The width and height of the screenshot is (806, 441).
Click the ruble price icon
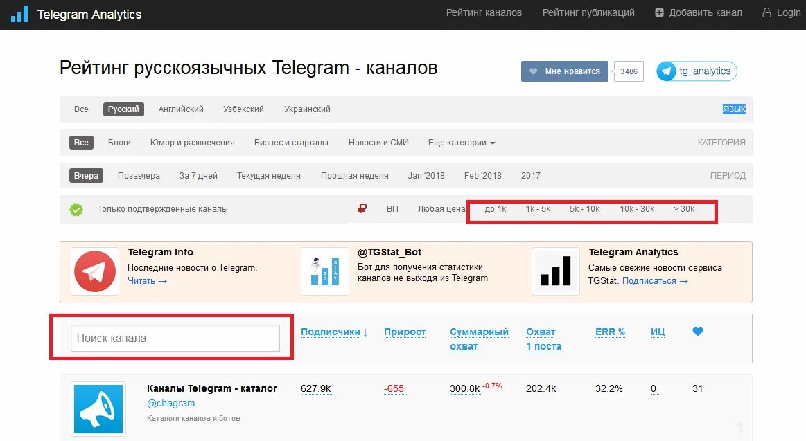pyautogui.click(x=362, y=208)
